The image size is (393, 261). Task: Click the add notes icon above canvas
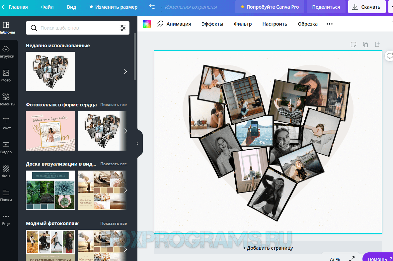click(x=354, y=45)
